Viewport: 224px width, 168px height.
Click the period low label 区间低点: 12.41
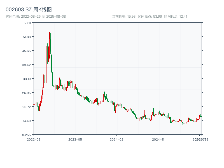click(176, 17)
